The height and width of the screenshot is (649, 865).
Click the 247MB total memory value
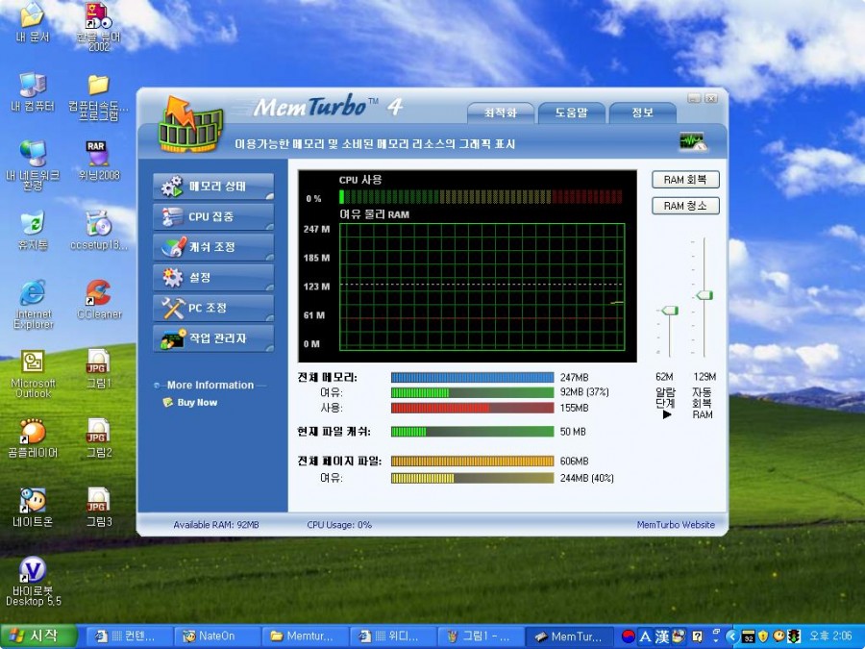point(575,378)
